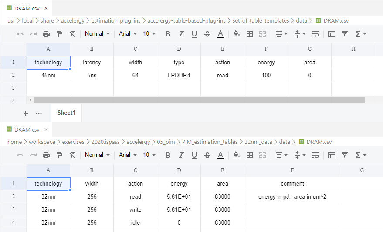Click freeze cells icon in the upper editor toolbar
Viewport: 383px width, 232px height.
[x=332, y=34]
